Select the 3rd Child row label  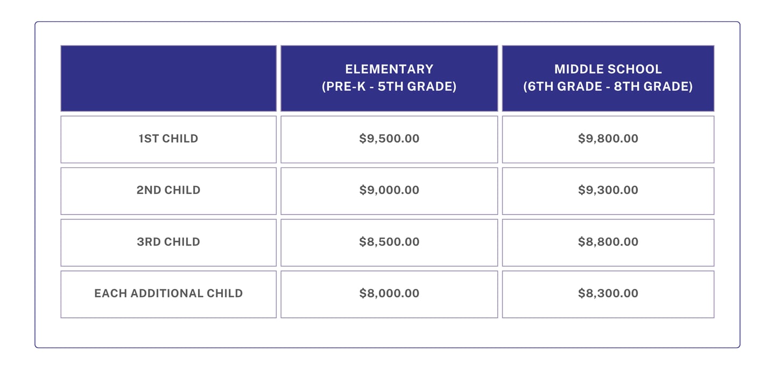pos(168,242)
